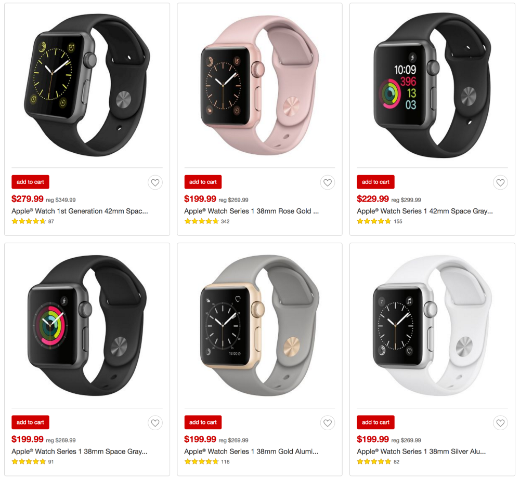Open Apple Watch 1st Generation 42mm title link

click(80, 211)
